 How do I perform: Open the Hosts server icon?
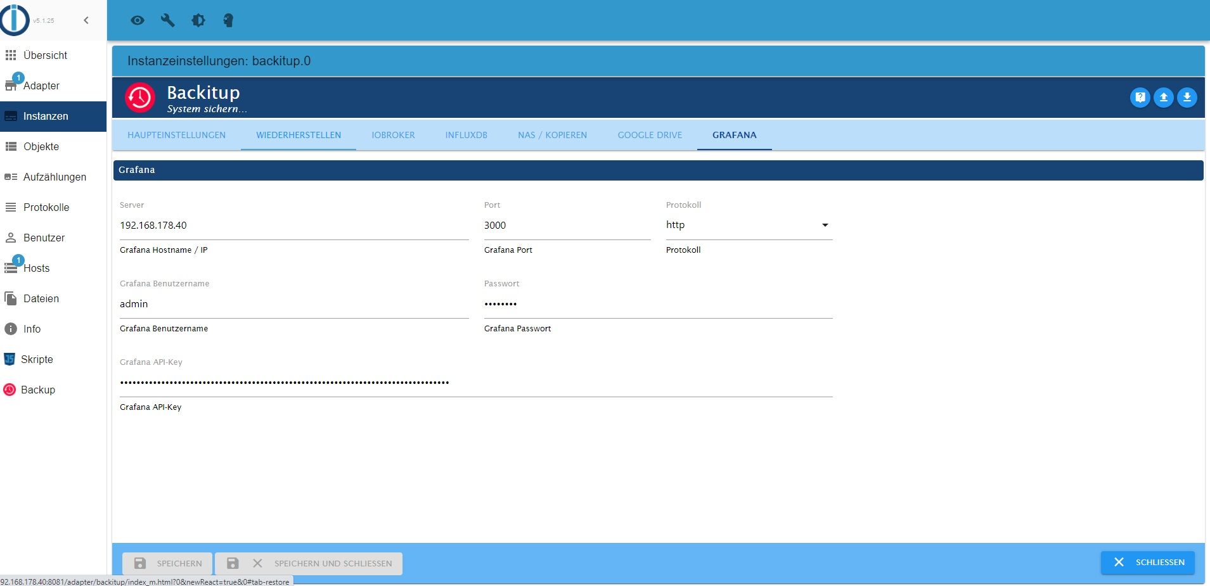click(11, 268)
